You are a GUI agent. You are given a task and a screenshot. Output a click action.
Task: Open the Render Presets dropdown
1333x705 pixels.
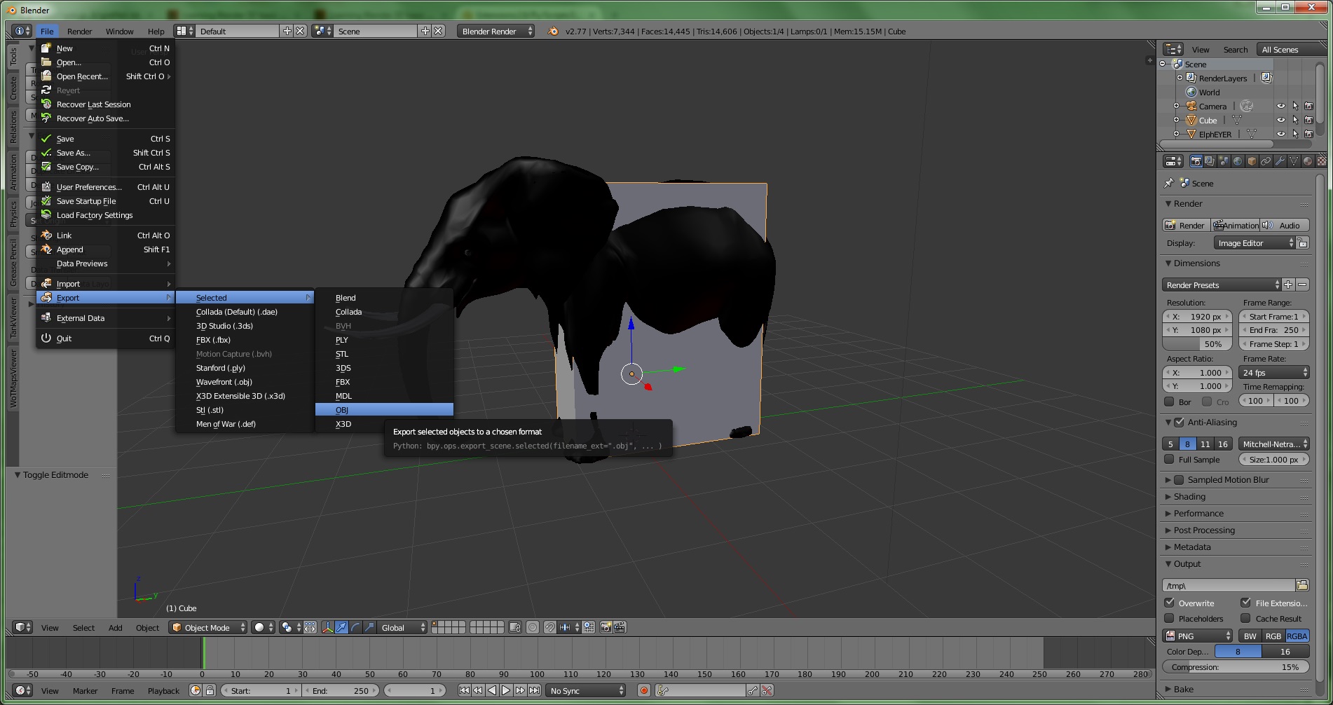(1222, 285)
